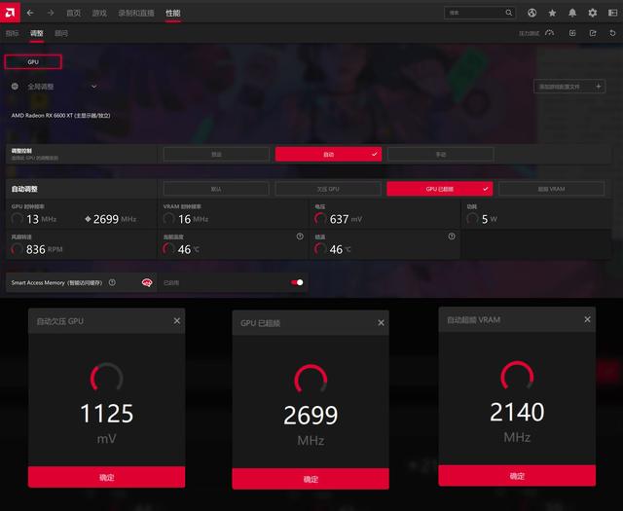Disable the Smart Access Memory toggle

pyautogui.click(x=297, y=282)
